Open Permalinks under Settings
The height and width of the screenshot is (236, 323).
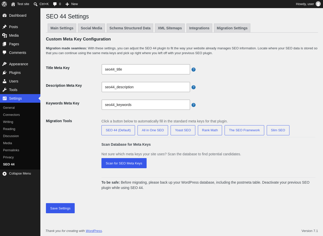click(11, 150)
